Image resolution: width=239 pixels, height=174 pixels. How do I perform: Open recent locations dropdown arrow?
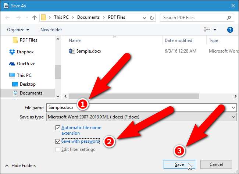click(x=27, y=18)
